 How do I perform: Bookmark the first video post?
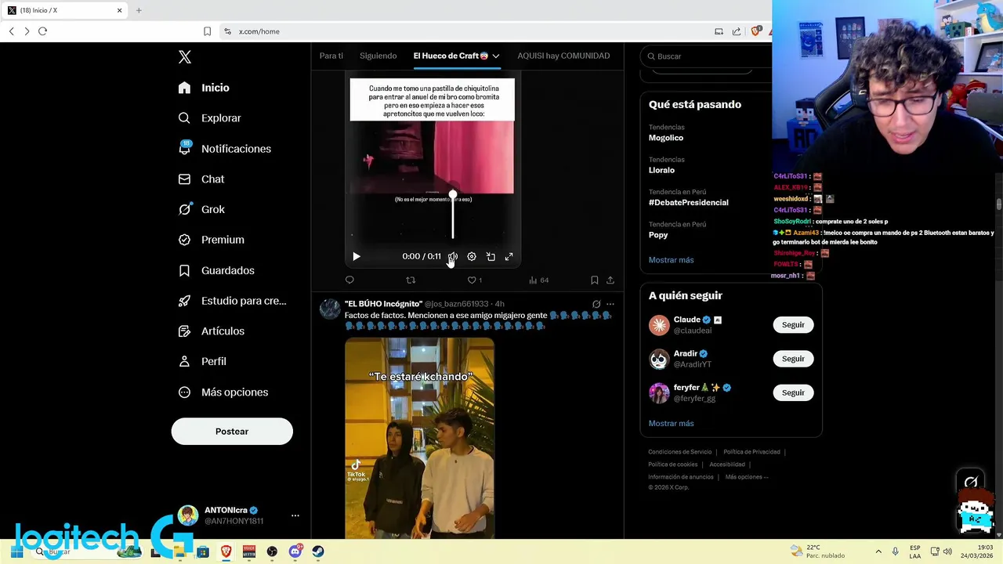point(595,280)
